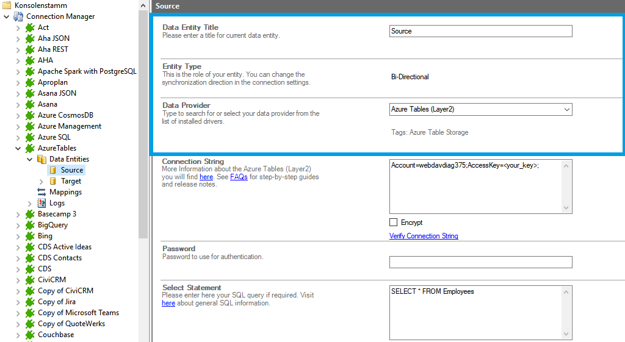Click the Mappings arrows icon
The image size is (625, 342).
click(42, 192)
